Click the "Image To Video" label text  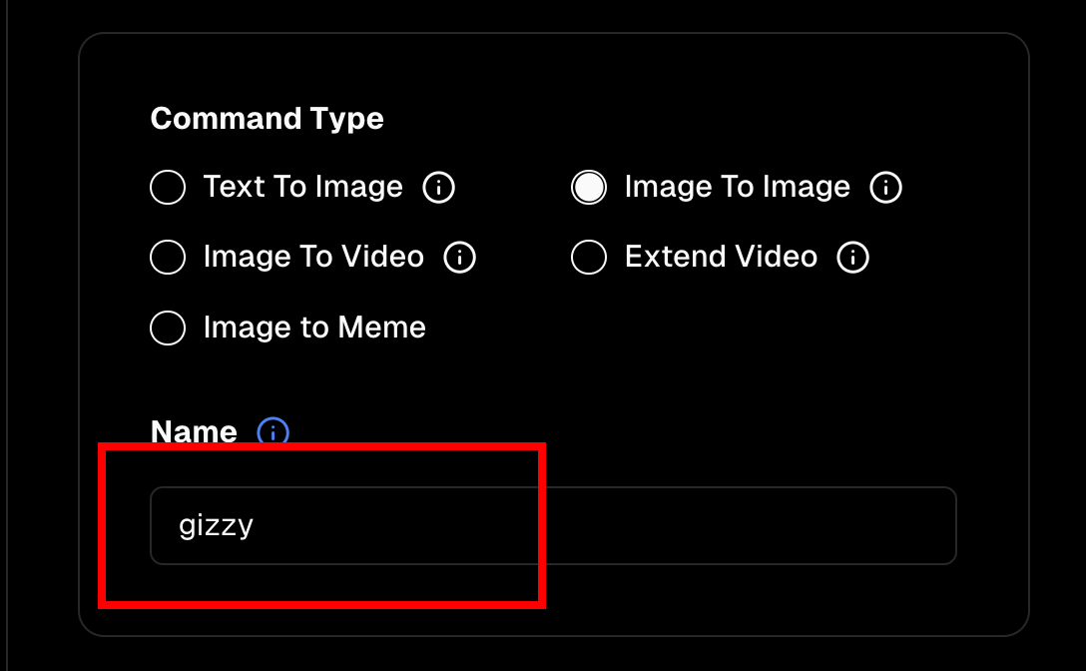313,257
